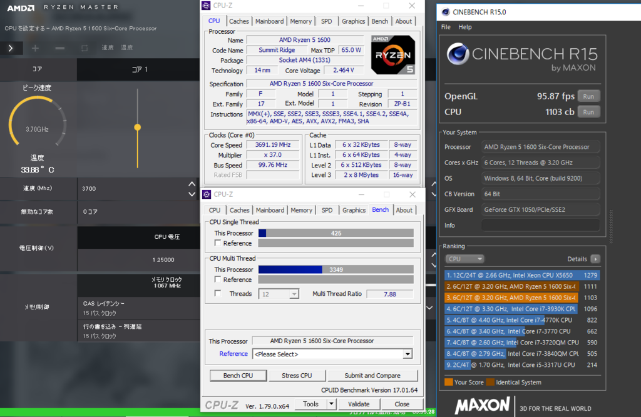Open the Reference <Please Select> dropdown
Image resolution: width=641 pixels, height=417 pixels.
coord(332,354)
